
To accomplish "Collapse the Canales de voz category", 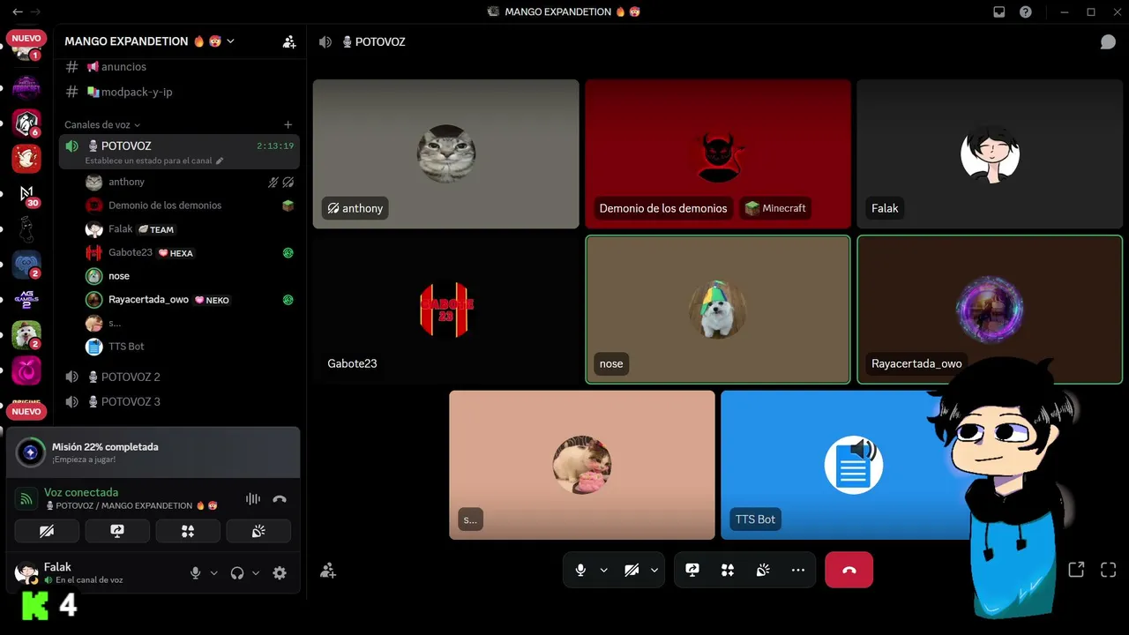I will point(102,125).
